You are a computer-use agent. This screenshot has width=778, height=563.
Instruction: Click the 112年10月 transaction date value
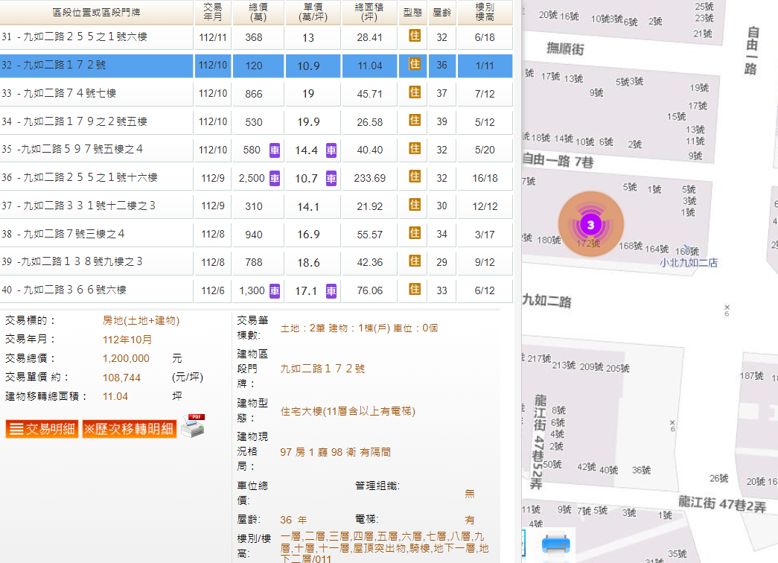click(127, 340)
